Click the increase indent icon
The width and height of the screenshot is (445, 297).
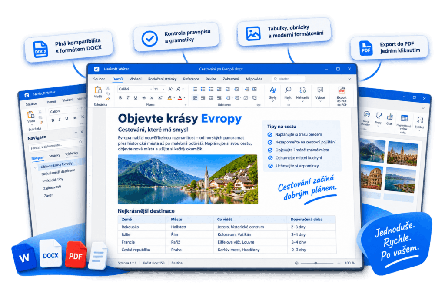click(228, 89)
